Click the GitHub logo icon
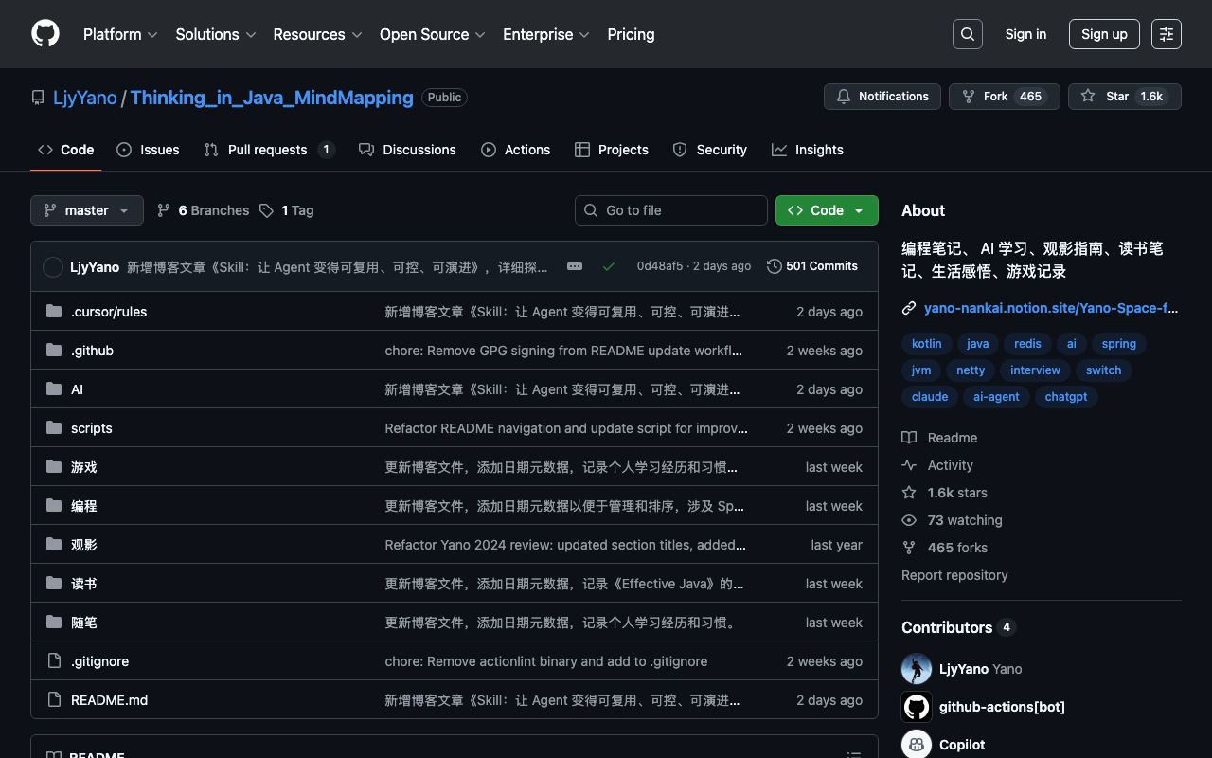 [45, 34]
